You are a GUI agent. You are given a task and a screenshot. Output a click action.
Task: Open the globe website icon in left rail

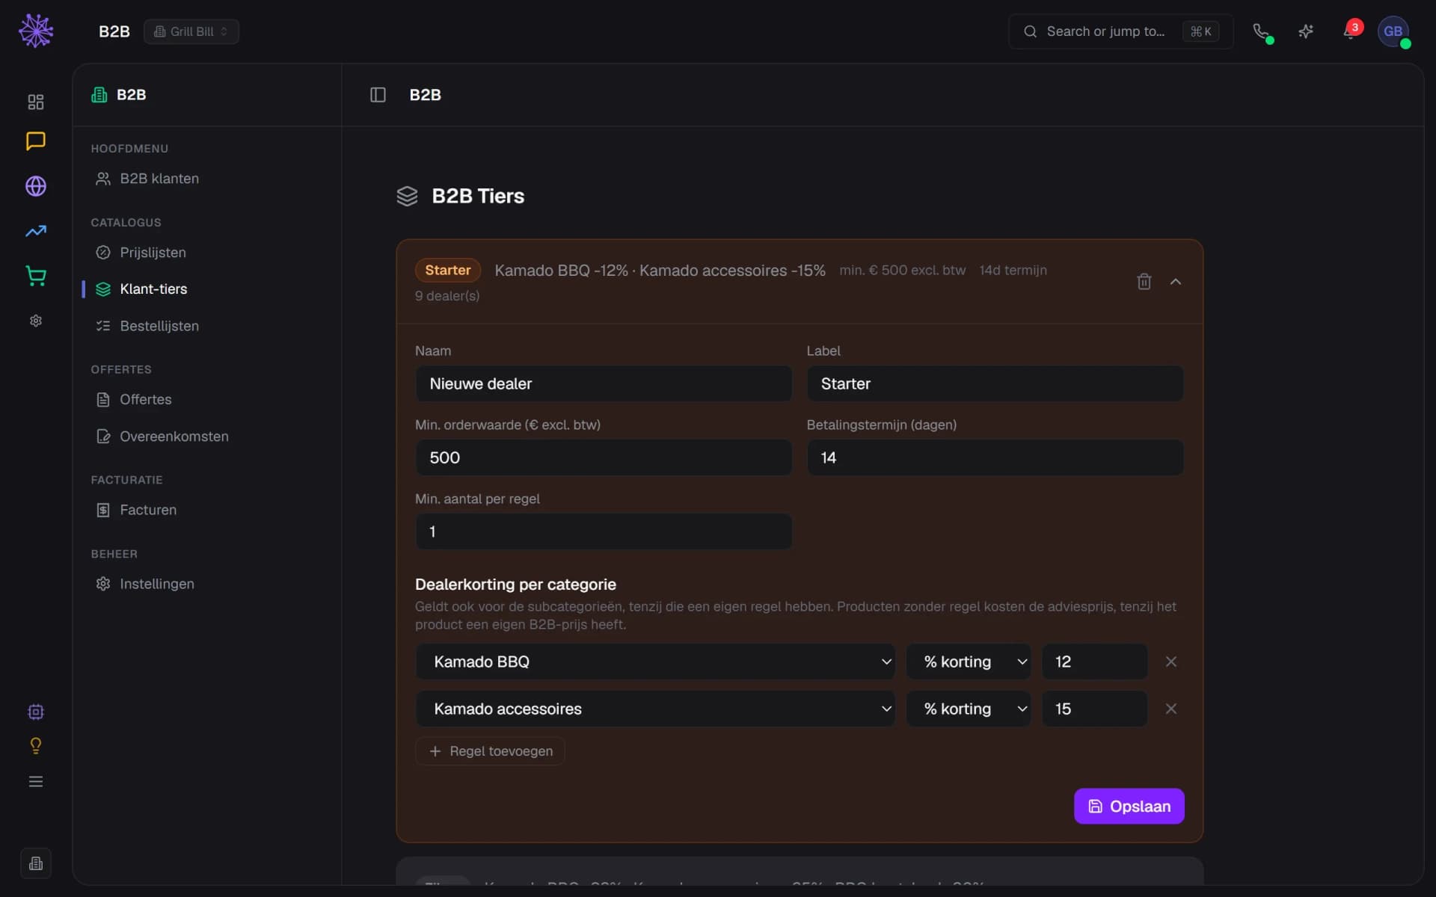tap(36, 186)
